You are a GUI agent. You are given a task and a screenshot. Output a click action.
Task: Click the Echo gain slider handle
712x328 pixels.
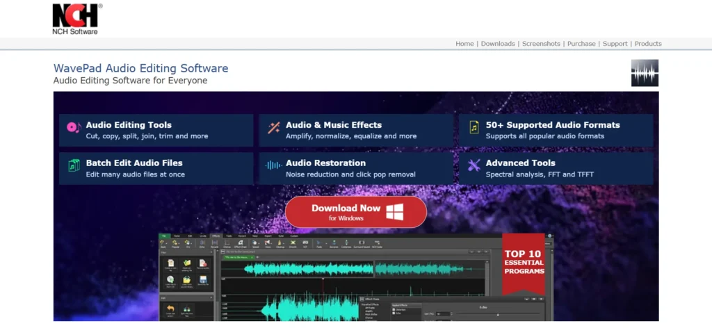[x=498, y=315]
